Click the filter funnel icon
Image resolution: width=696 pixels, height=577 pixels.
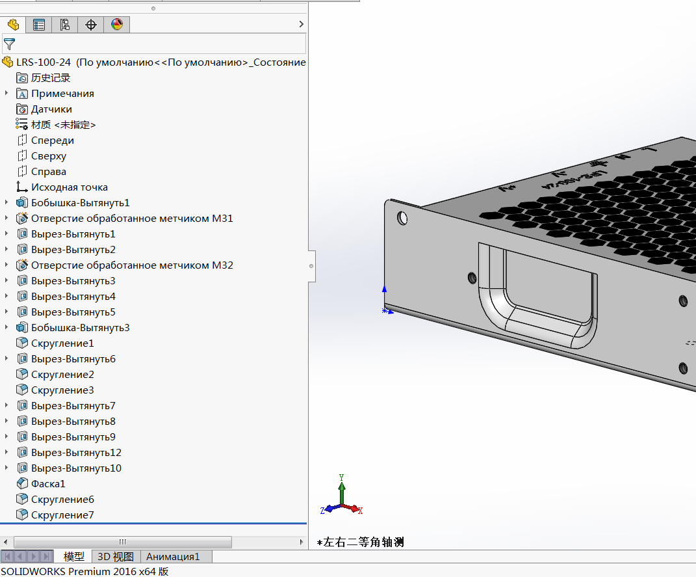pyautogui.click(x=9, y=44)
